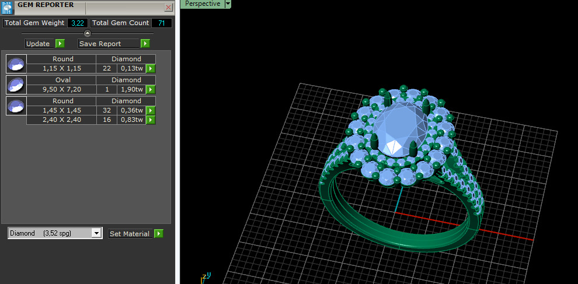The width and height of the screenshot is (578, 284).
Task: Close the Gem Reporter panel
Action: 168,8
